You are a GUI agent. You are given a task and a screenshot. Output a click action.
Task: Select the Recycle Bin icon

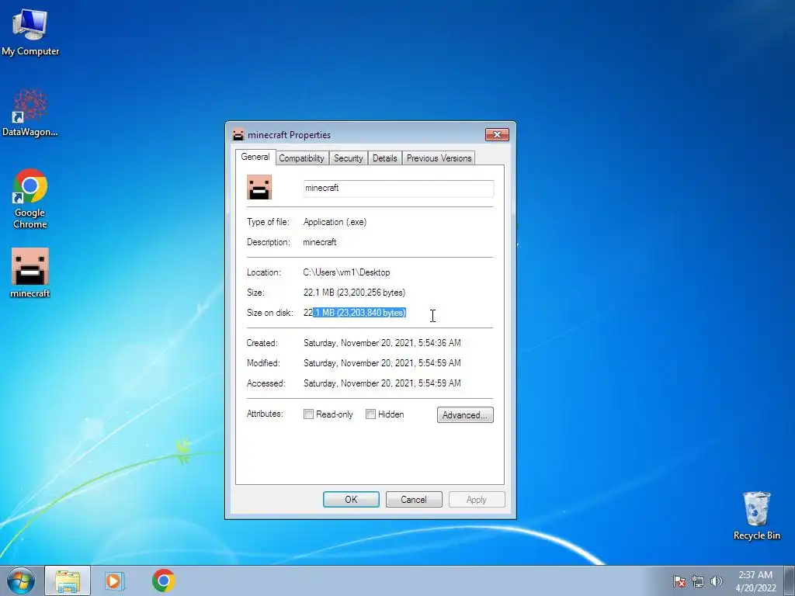[x=756, y=515]
